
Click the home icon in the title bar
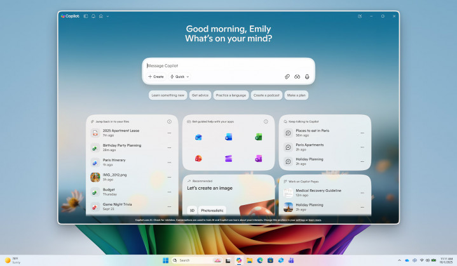click(x=100, y=16)
